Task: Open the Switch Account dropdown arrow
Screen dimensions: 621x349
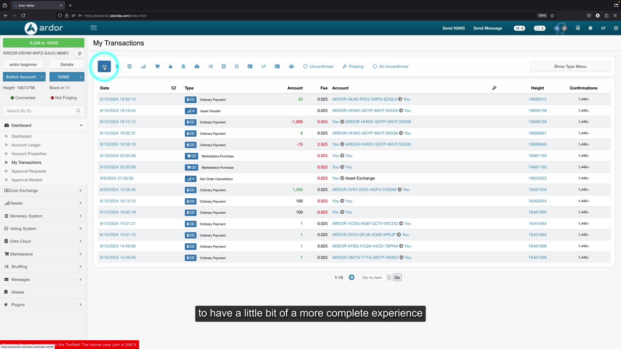Action: pyautogui.click(x=42, y=77)
